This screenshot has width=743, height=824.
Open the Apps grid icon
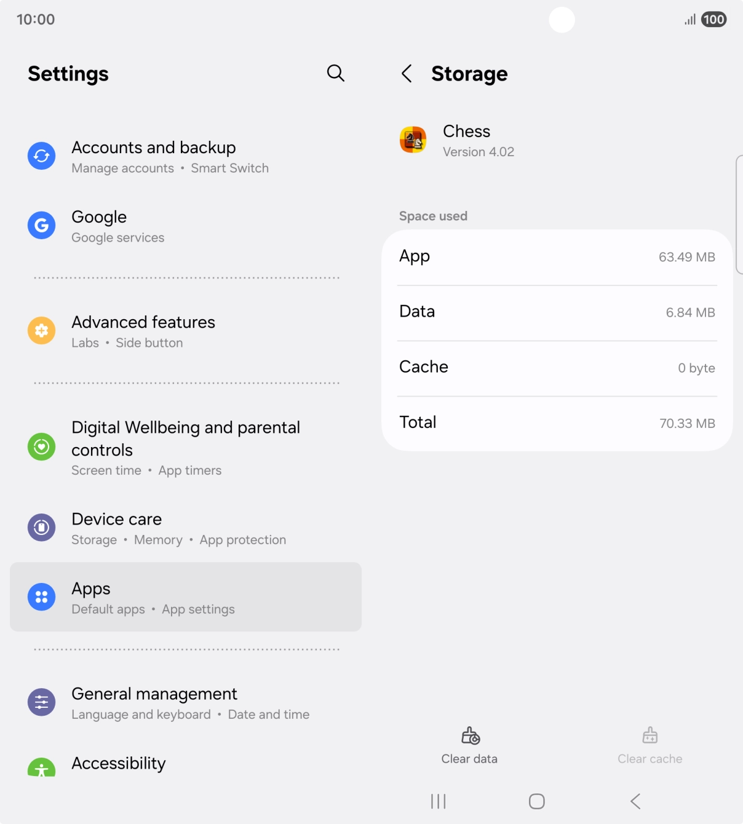[41, 596]
